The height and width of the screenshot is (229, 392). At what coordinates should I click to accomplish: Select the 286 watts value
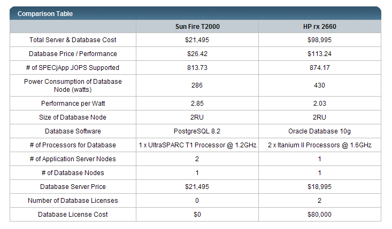click(197, 85)
